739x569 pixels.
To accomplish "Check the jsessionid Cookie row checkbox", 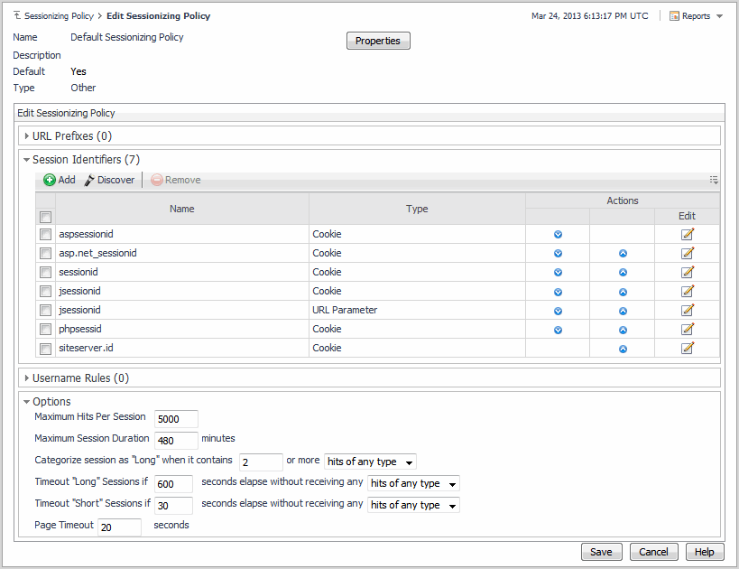I will 46,291.
